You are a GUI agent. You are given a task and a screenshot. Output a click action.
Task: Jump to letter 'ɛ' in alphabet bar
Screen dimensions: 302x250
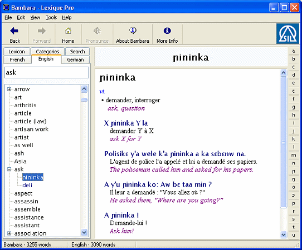point(294,91)
